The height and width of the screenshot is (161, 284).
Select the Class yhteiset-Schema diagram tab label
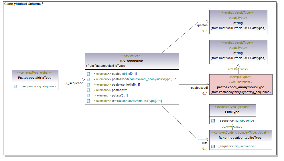tap(22, 4)
